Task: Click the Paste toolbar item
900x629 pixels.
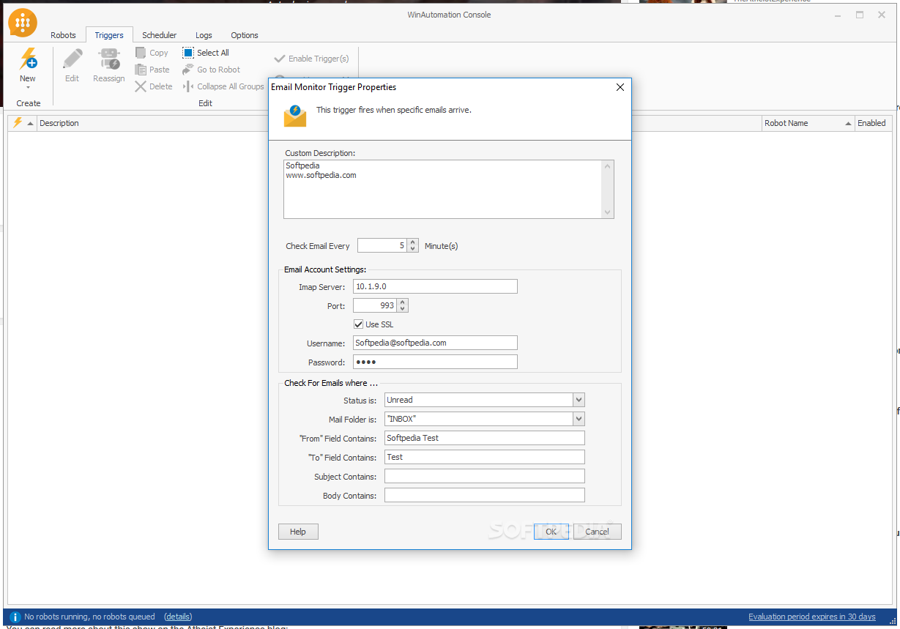Action: pos(152,70)
